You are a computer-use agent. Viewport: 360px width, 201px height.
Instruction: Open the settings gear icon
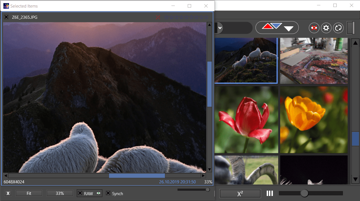(326, 28)
